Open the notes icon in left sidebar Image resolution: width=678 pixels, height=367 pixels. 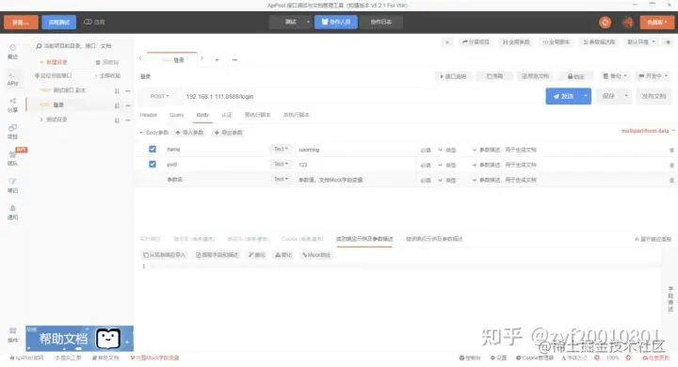pyautogui.click(x=12, y=185)
